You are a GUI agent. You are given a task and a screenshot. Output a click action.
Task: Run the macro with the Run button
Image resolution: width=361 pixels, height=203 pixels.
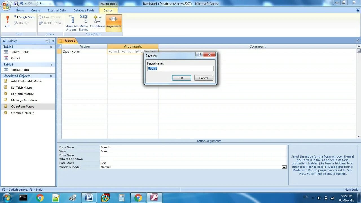(8, 22)
